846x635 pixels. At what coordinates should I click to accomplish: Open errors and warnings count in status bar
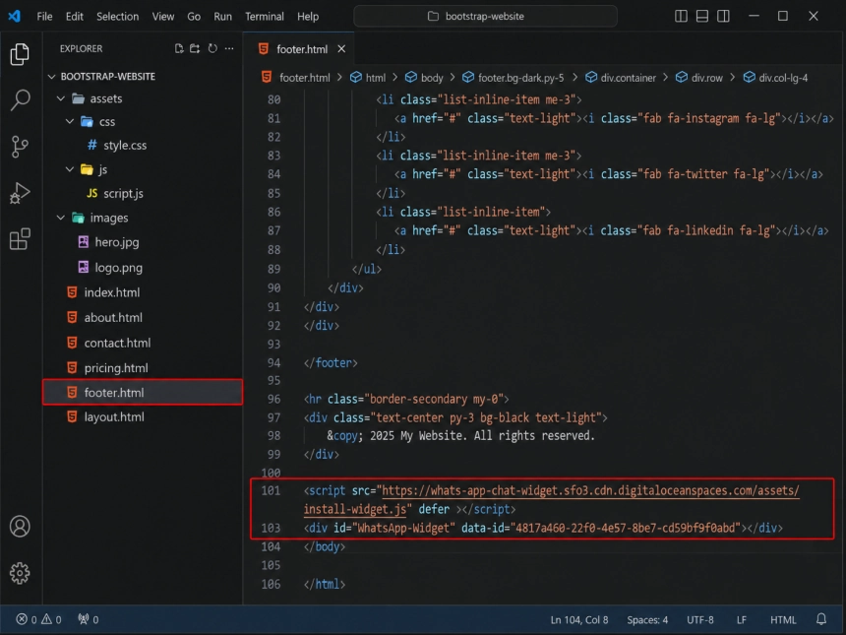[38, 619]
